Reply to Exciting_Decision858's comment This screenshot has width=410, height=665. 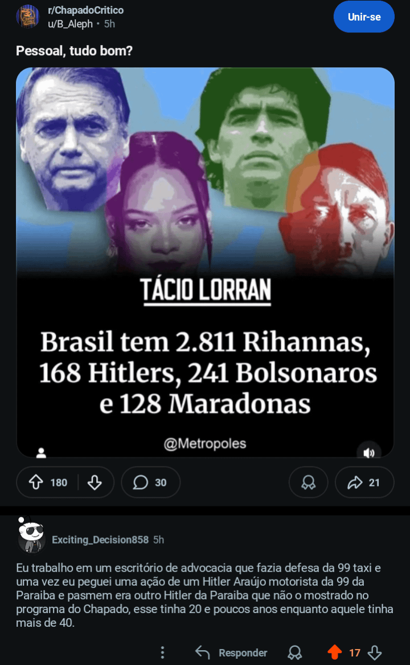(232, 652)
